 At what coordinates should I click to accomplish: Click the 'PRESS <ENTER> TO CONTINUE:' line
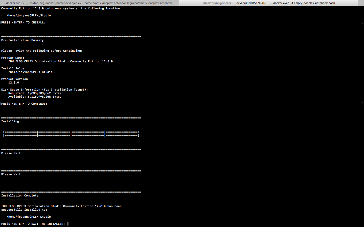pos(24,104)
